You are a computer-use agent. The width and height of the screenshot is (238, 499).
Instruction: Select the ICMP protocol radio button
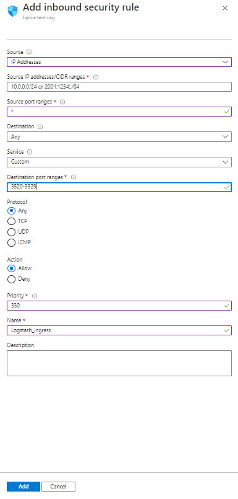[11, 242]
